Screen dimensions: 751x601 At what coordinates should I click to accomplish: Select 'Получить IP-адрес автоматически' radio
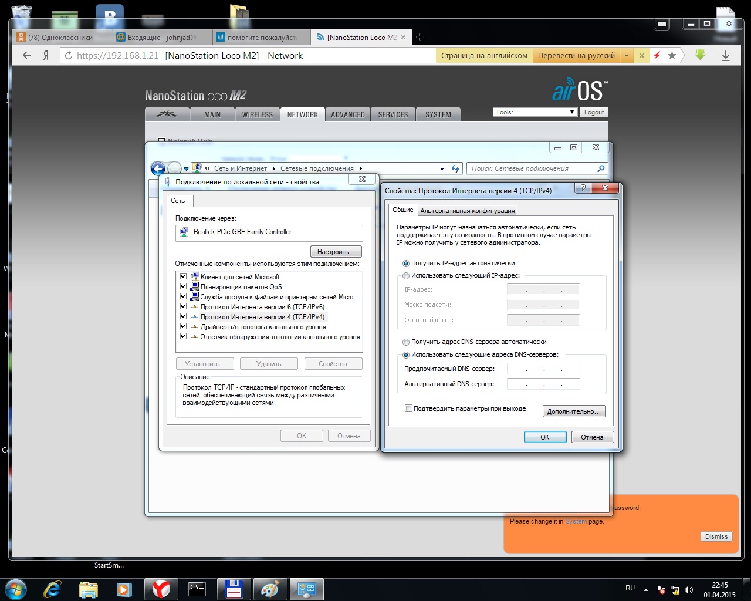point(406,264)
